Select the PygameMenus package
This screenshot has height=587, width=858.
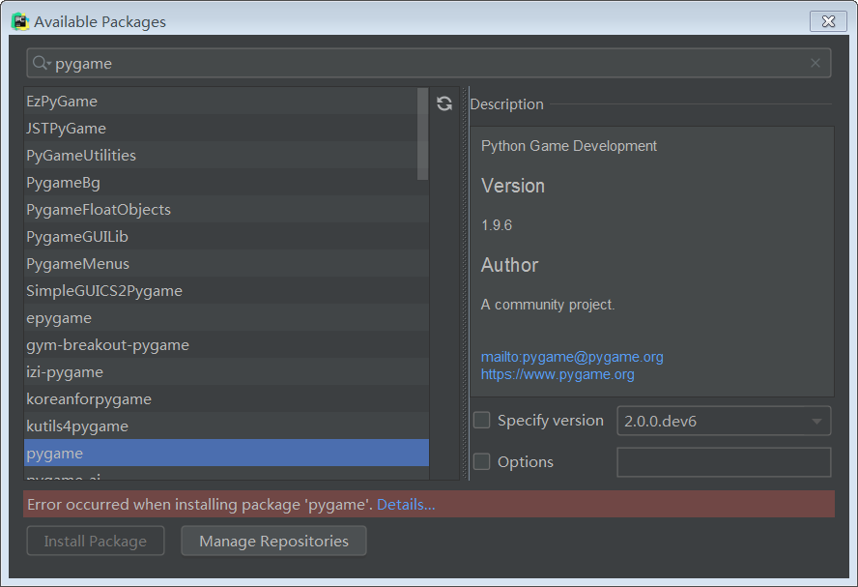coord(226,263)
